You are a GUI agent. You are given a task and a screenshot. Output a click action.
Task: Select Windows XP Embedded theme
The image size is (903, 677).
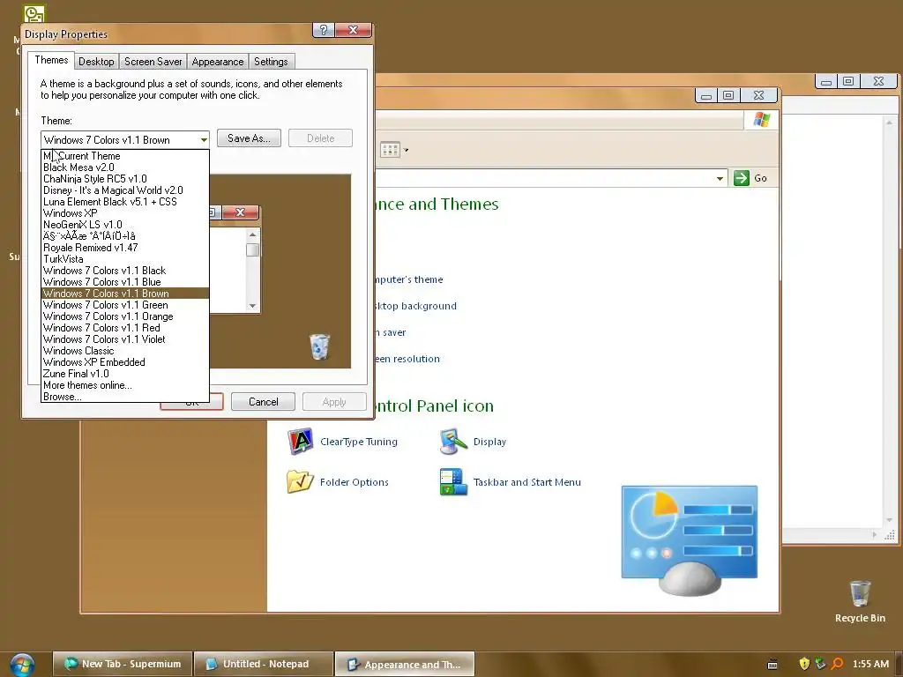125,362
